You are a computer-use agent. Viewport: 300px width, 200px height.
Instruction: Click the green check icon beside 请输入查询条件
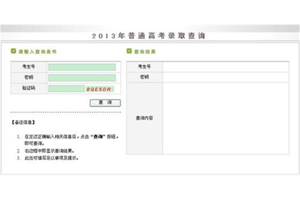coord(13,51)
